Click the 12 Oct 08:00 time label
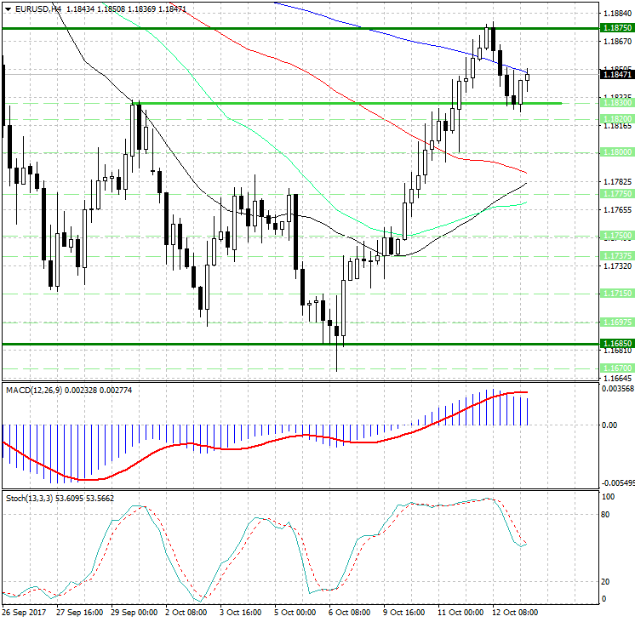Image resolution: width=635 pixels, height=622 pixels. click(516, 611)
